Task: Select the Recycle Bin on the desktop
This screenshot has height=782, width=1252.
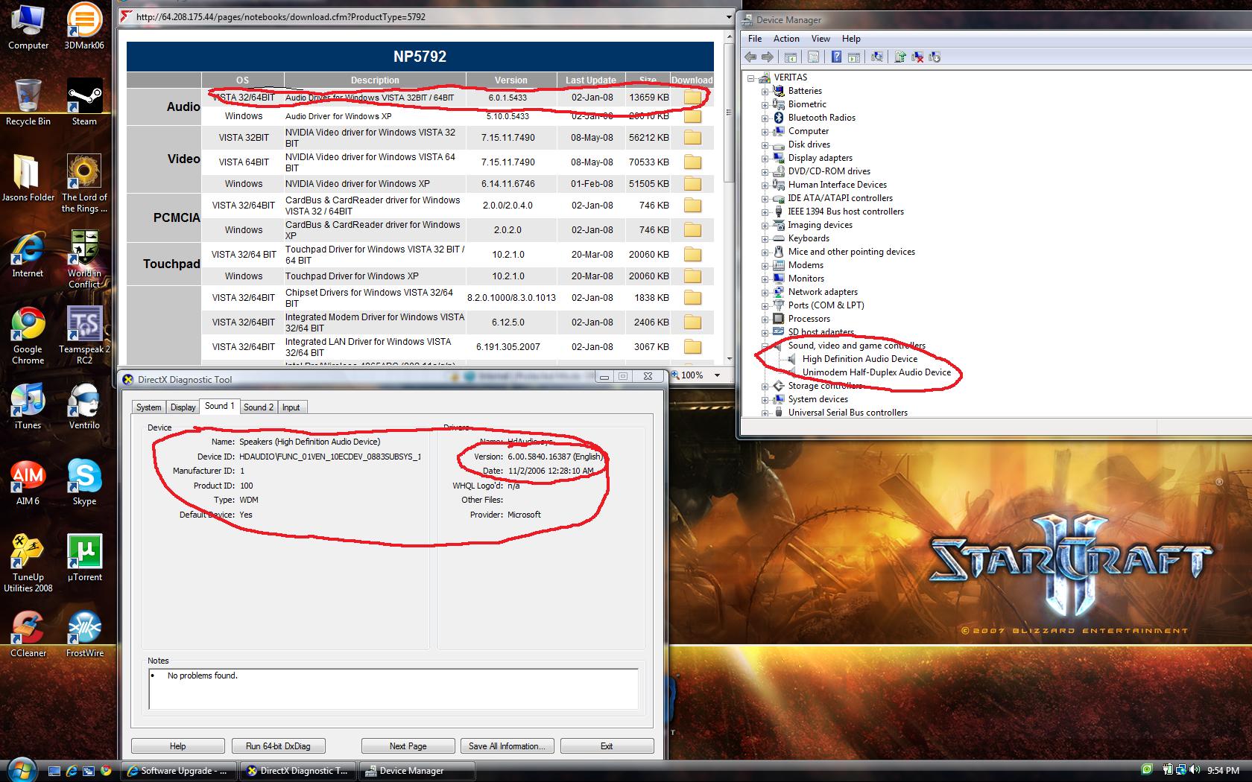Action: pyautogui.click(x=28, y=103)
